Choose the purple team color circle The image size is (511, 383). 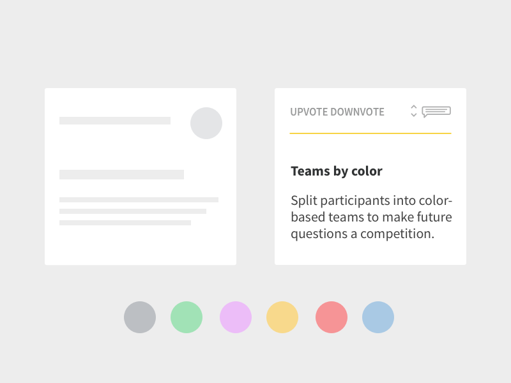(x=236, y=317)
